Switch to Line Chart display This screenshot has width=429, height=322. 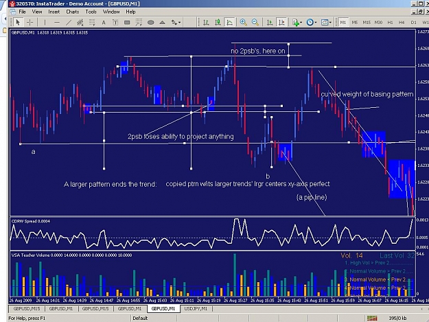[x=230, y=23]
